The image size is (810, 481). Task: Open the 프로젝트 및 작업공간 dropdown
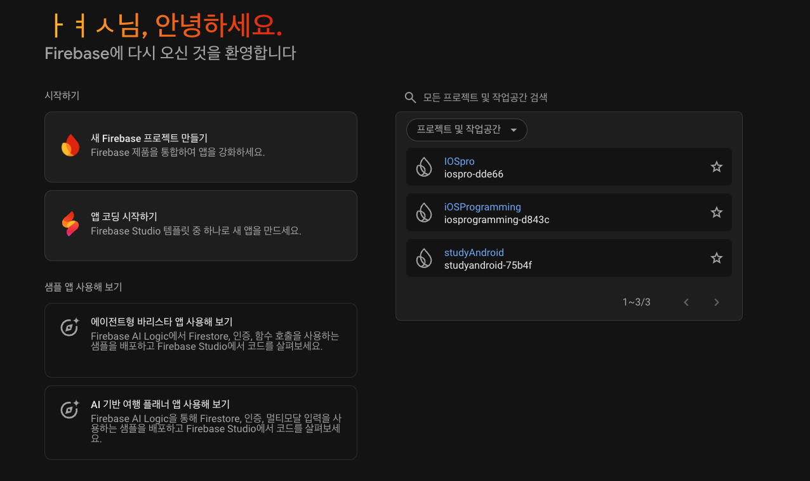coord(467,130)
